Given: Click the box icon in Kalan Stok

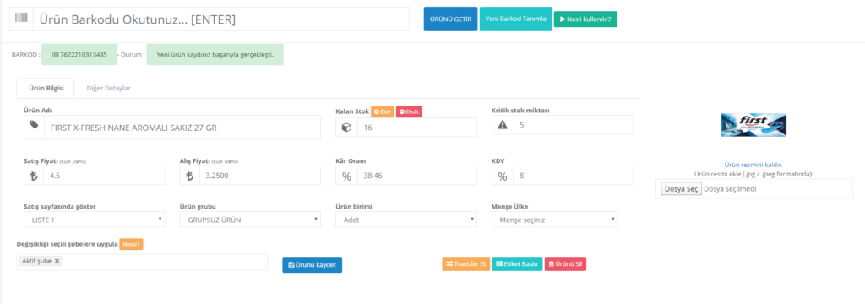Looking at the screenshot, I should [346, 127].
